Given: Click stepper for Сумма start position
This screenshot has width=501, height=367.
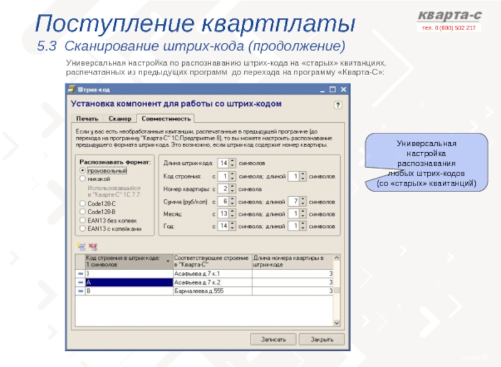Looking at the screenshot, I should 232,202.
